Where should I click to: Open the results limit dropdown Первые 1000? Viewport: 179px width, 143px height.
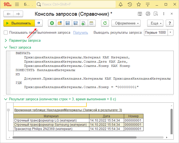170,33
